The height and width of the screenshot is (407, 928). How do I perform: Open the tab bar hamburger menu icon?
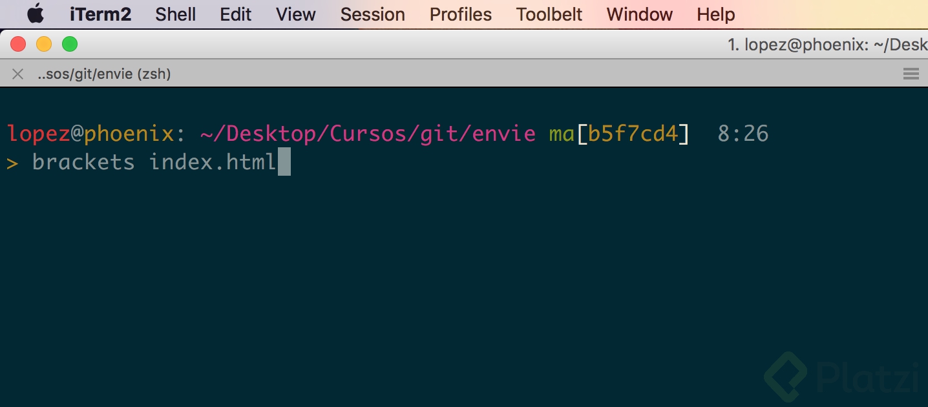pyautogui.click(x=911, y=74)
